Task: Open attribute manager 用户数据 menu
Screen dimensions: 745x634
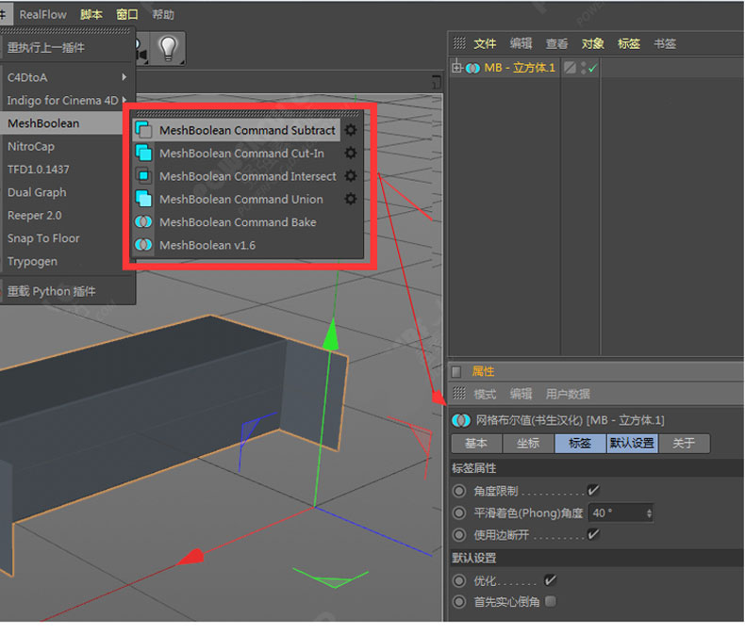Action: [568, 394]
